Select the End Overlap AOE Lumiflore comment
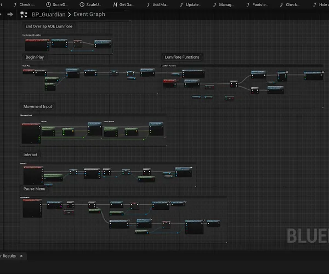 (x=49, y=26)
